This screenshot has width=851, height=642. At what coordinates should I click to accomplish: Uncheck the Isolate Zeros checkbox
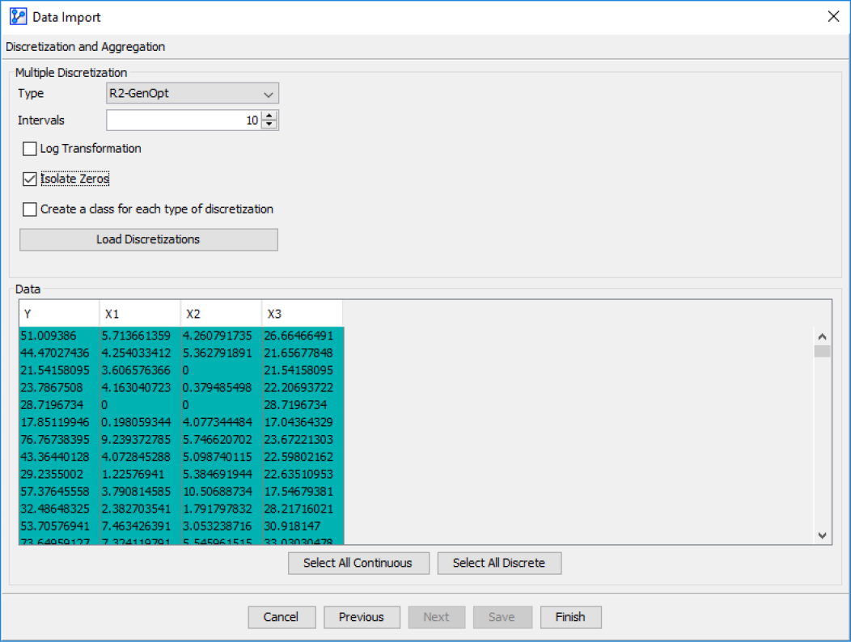coord(30,179)
